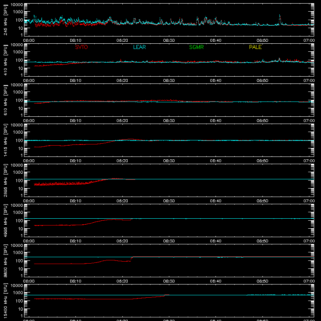The height and width of the screenshot is (321, 321).
Task: Click the 10 y-axis value on 15400 MHz panel
Action: coord(20,309)
